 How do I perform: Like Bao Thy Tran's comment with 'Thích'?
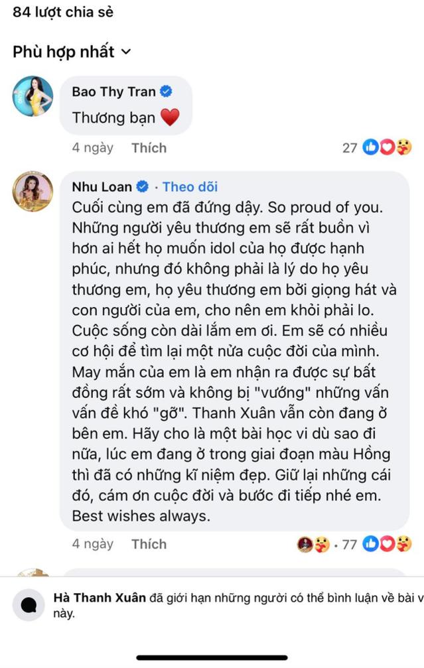click(149, 148)
